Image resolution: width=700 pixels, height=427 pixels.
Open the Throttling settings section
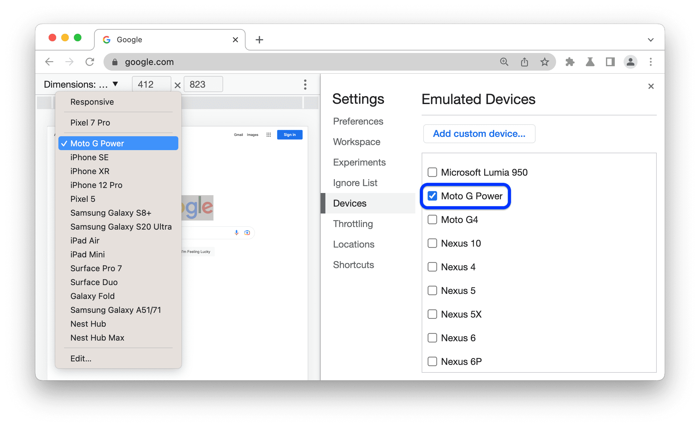(353, 223)
